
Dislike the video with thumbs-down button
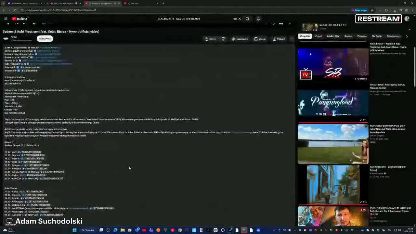pos(223,39)
